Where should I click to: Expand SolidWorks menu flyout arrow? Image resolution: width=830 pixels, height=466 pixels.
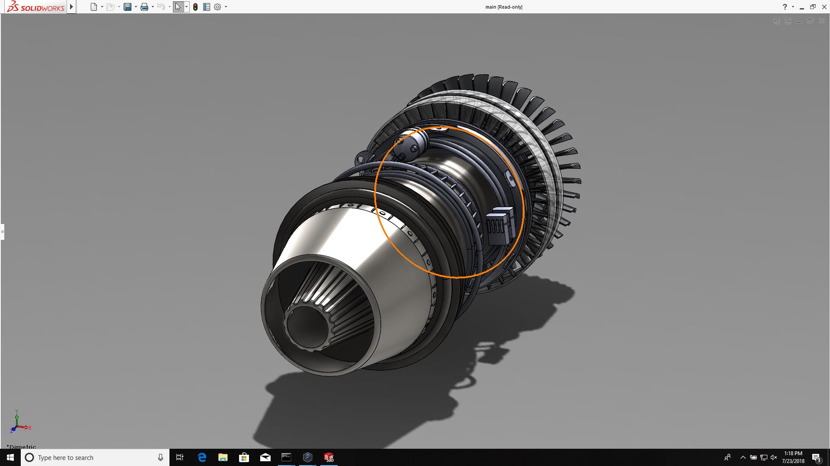72,7
